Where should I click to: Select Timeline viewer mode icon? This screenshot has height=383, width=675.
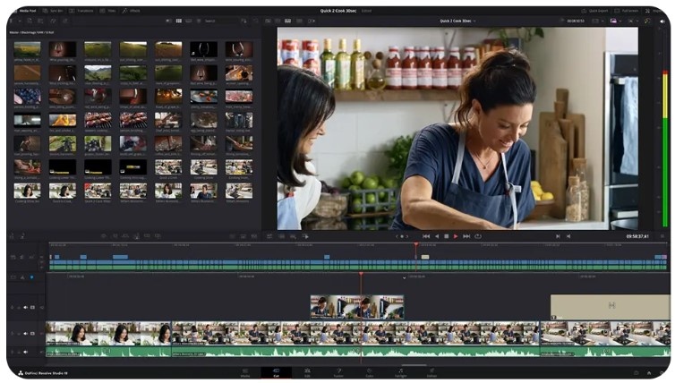click(x=287, y=21)
